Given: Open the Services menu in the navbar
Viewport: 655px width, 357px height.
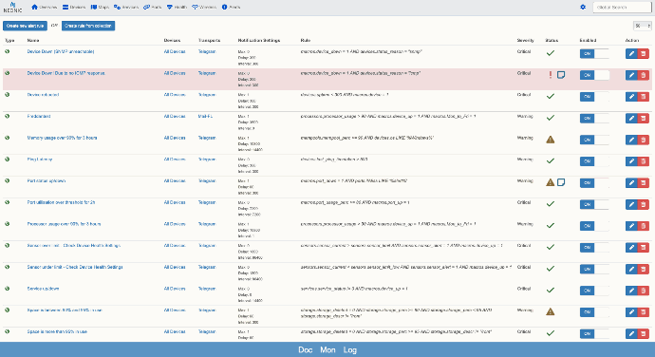Looking at the screenshot, I should (x=126, y=7).
